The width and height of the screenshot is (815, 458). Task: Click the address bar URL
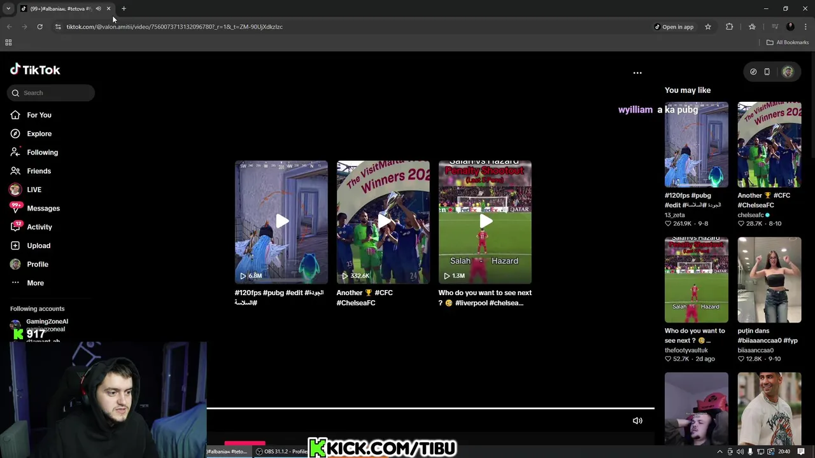[174, 27]
